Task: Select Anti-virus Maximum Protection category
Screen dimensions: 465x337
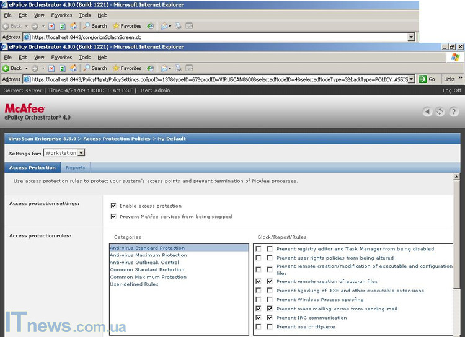Action: pos(148,255)
